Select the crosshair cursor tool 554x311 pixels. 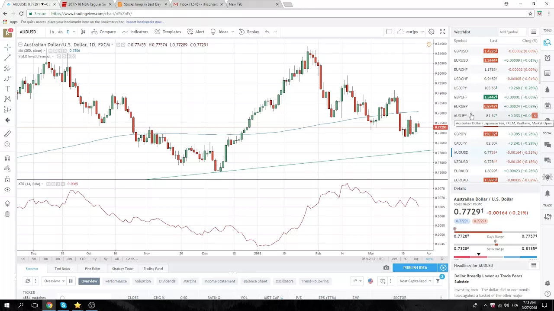(7, 46)
